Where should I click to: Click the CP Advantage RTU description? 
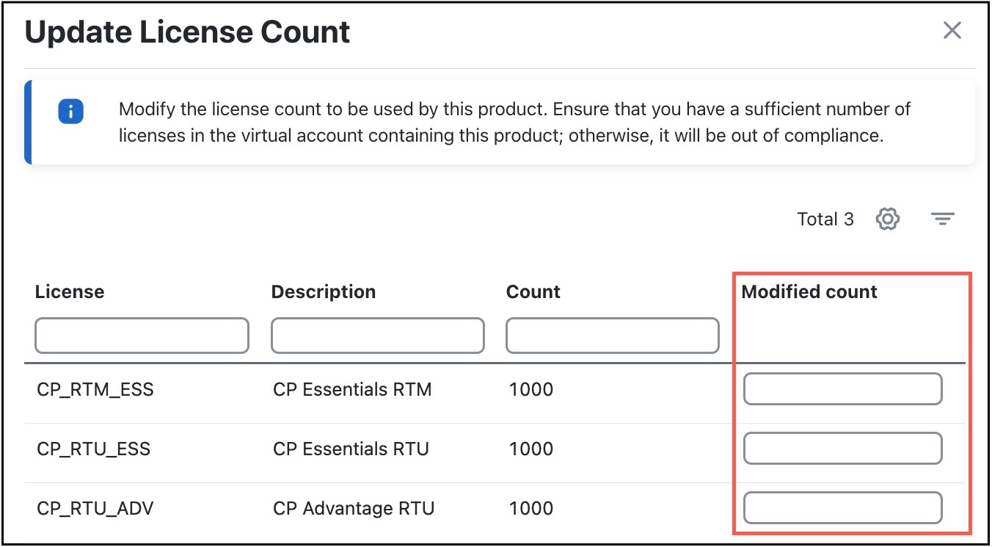(354, 508)
